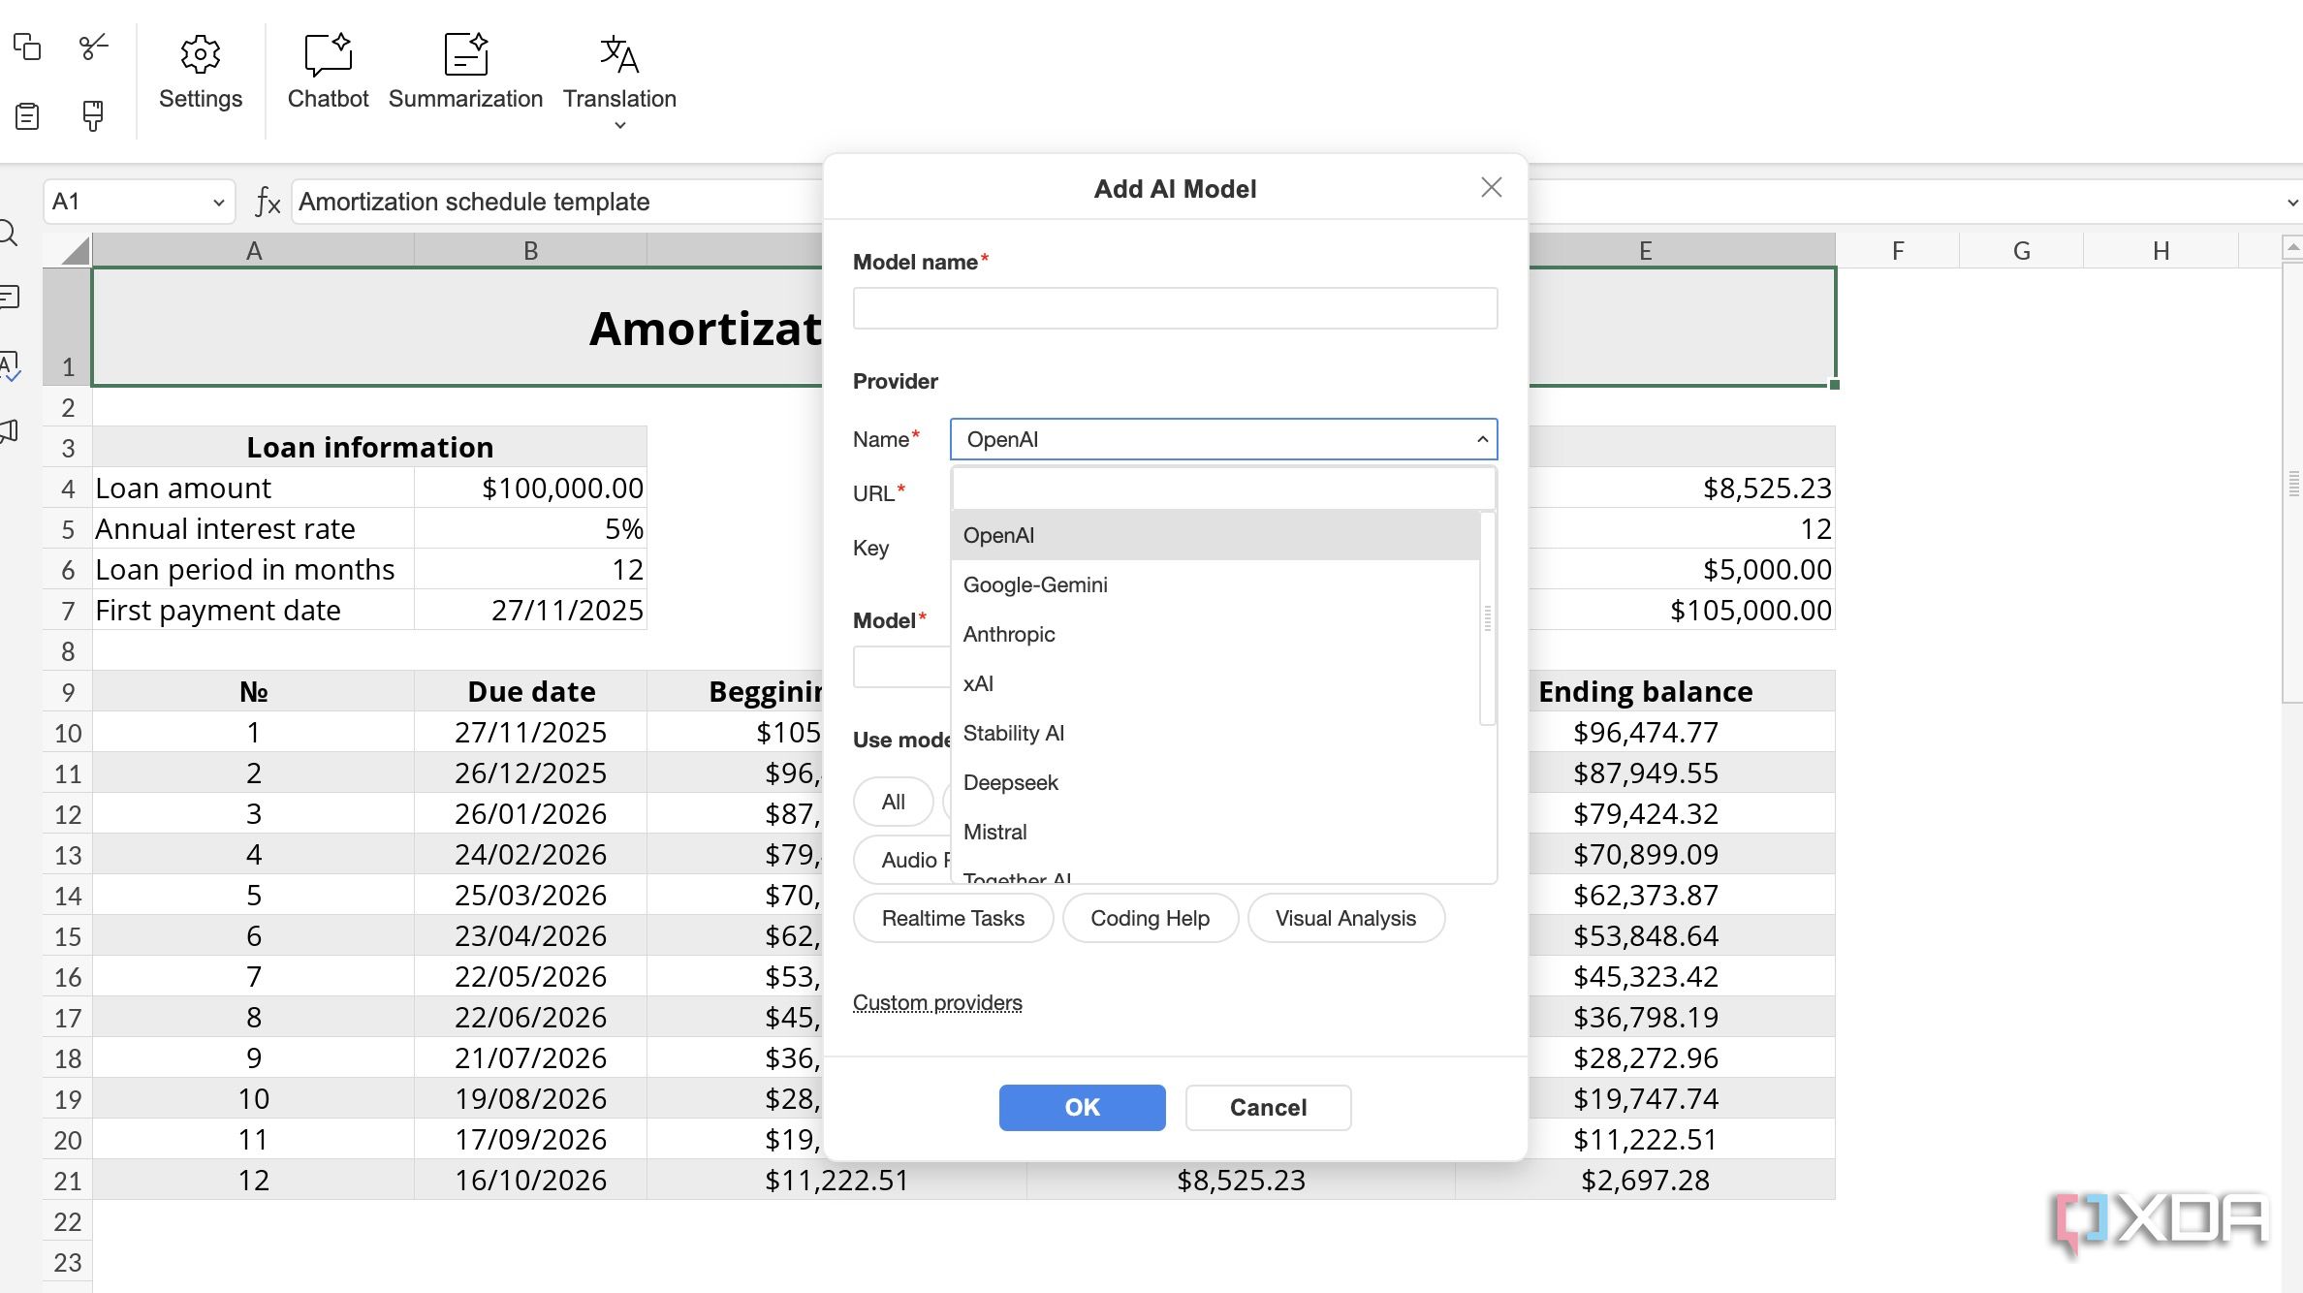Select Google-Gemini from provider list
Viewport: 2303px width, 1293px height.
coord(1215,584)
